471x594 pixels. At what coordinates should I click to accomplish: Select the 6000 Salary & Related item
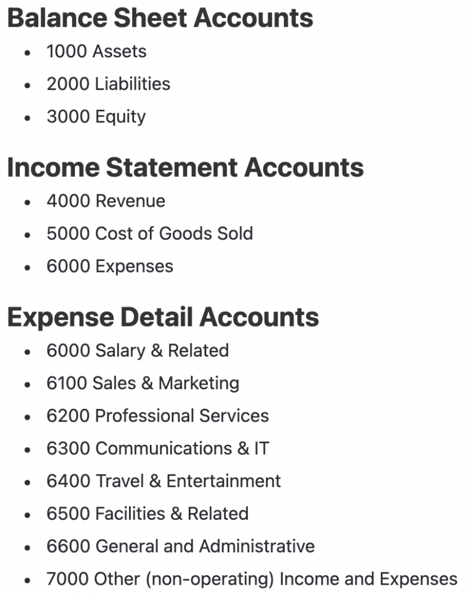pyautogui.click(x=138, y=350)
